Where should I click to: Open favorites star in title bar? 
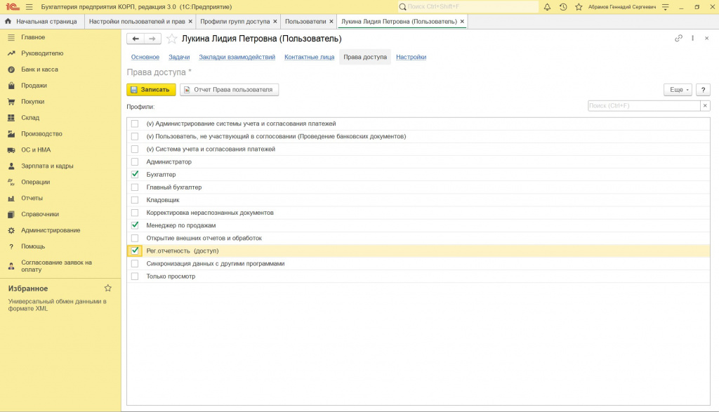[579, 7]
